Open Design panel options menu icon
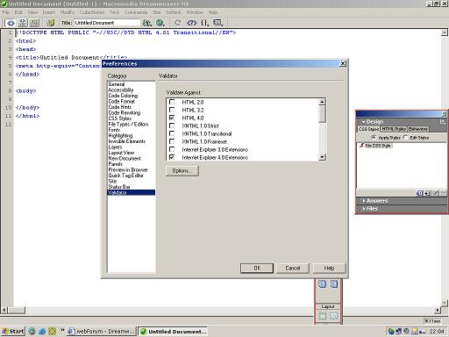 pyautogui.click(x=443, y=122)
